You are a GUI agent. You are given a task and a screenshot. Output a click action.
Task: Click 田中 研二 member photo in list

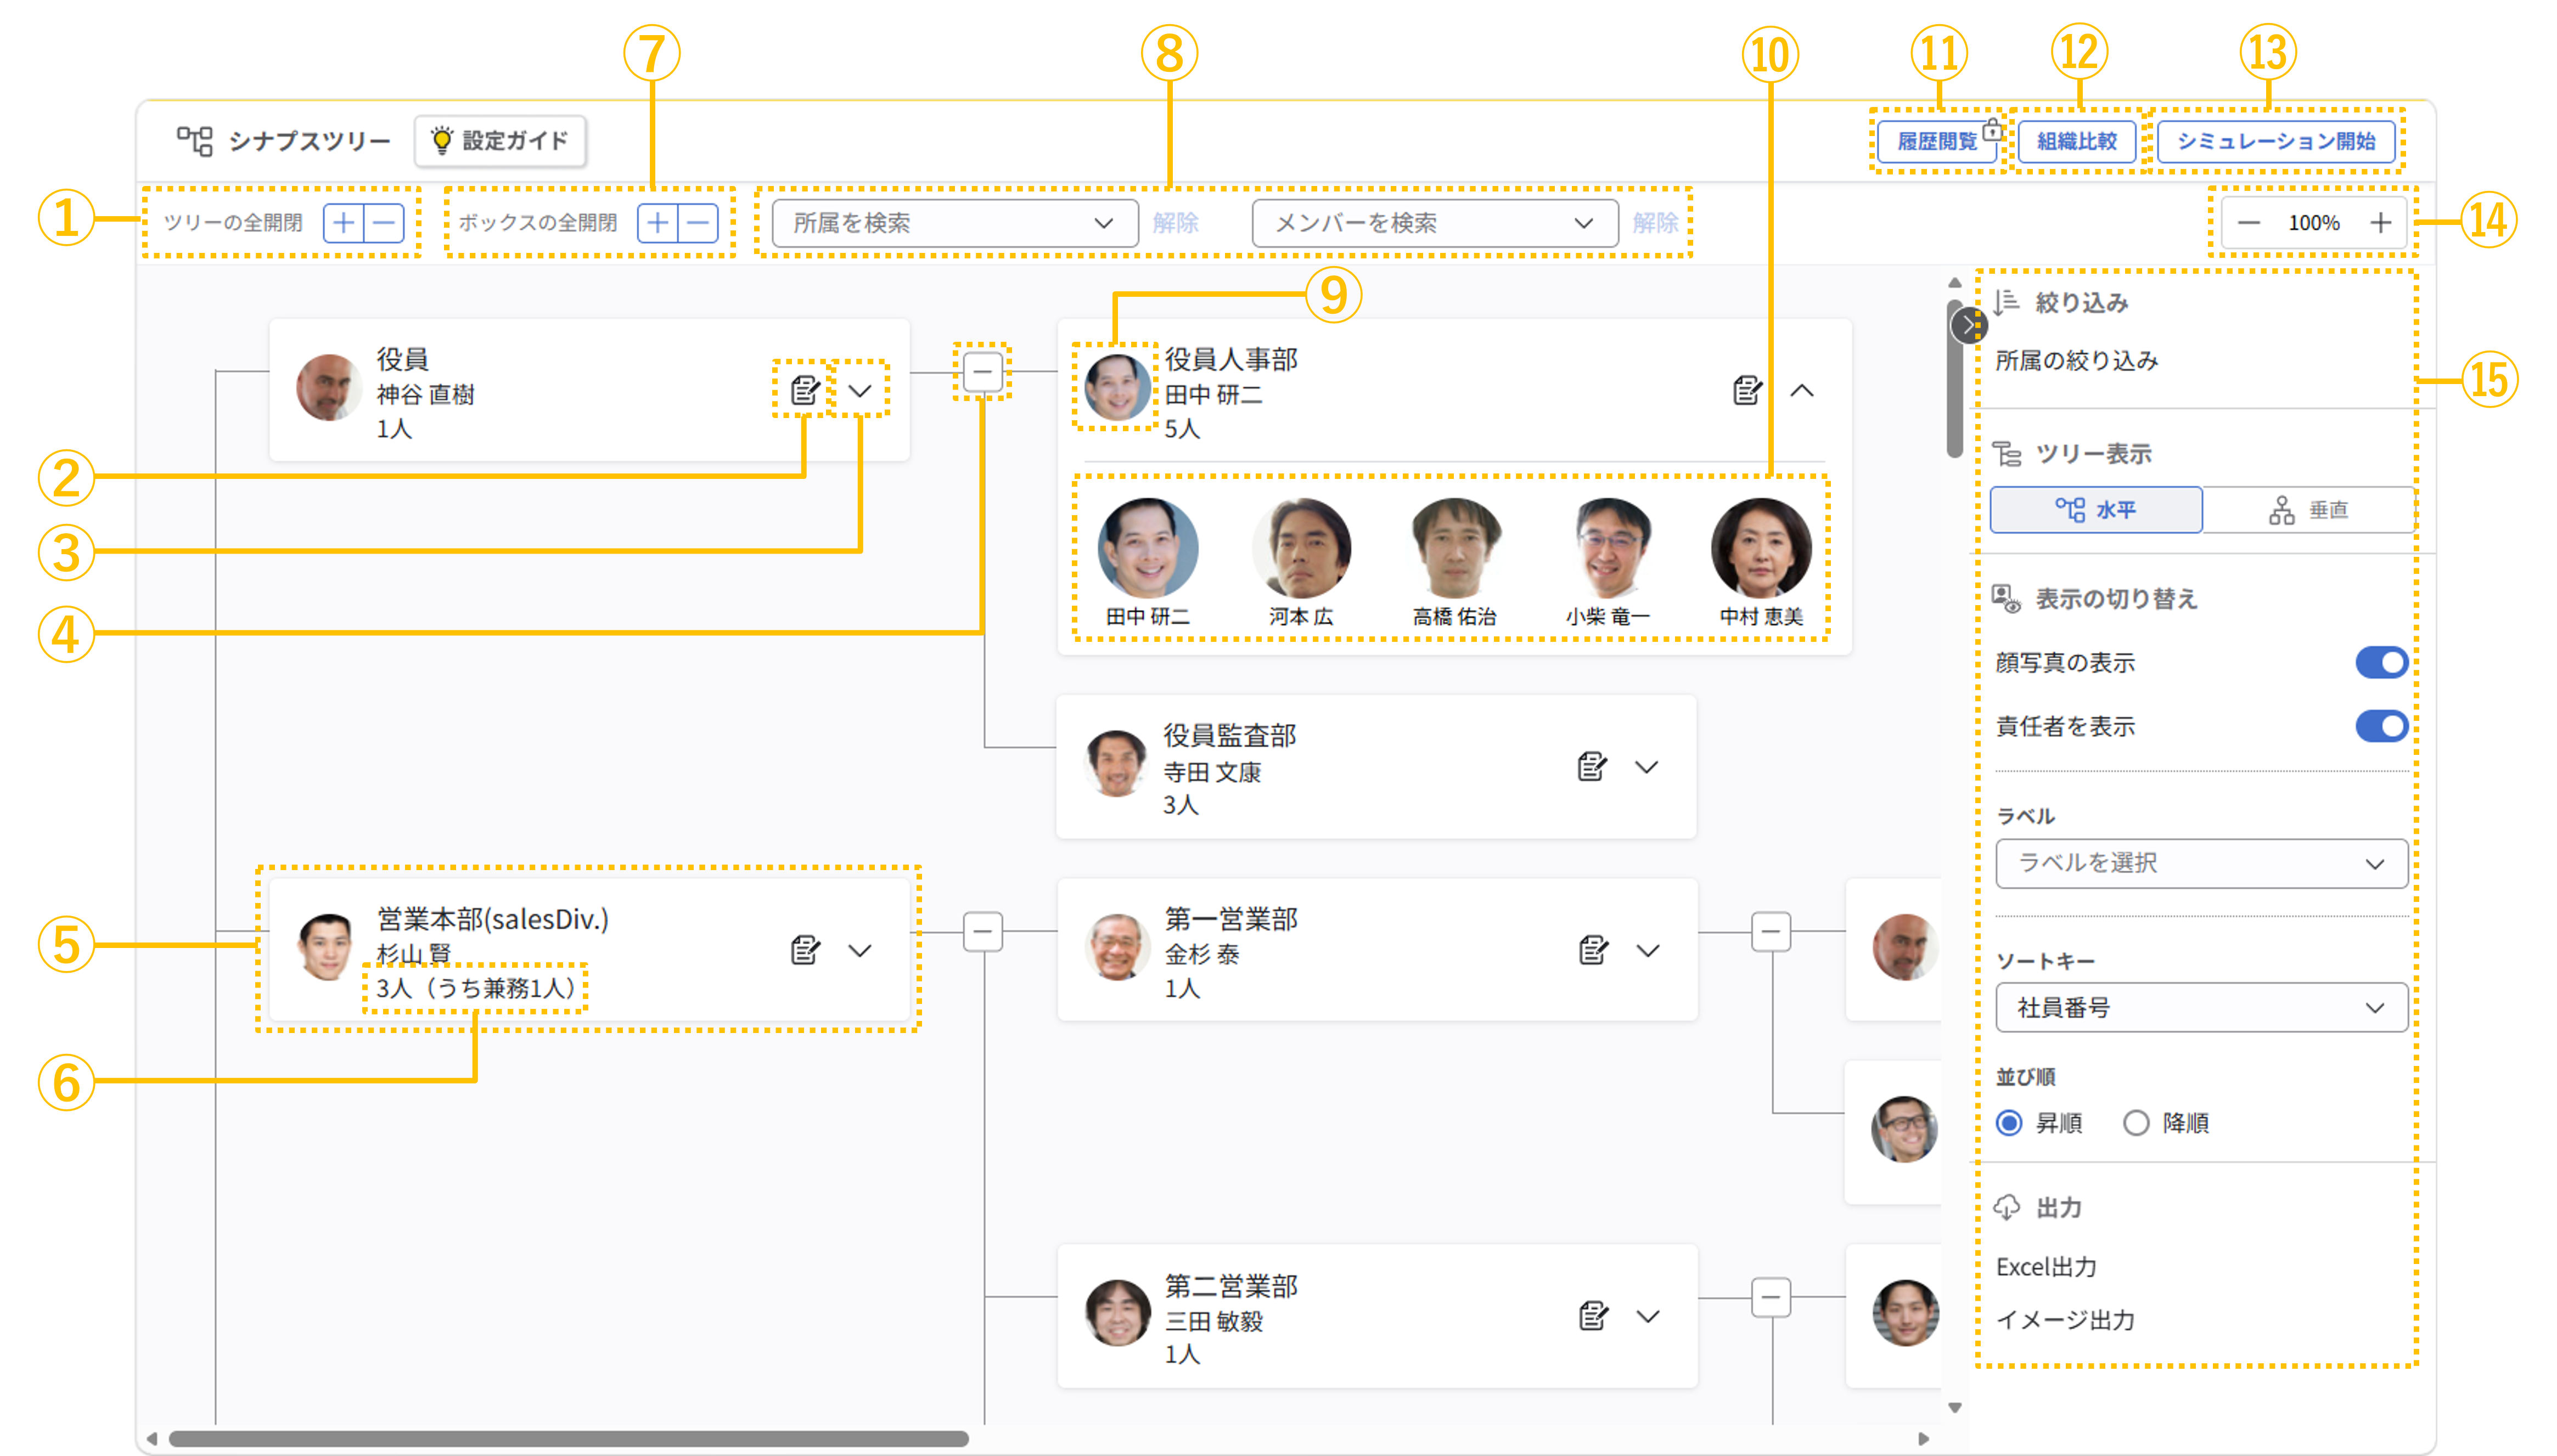point(1148,548)
